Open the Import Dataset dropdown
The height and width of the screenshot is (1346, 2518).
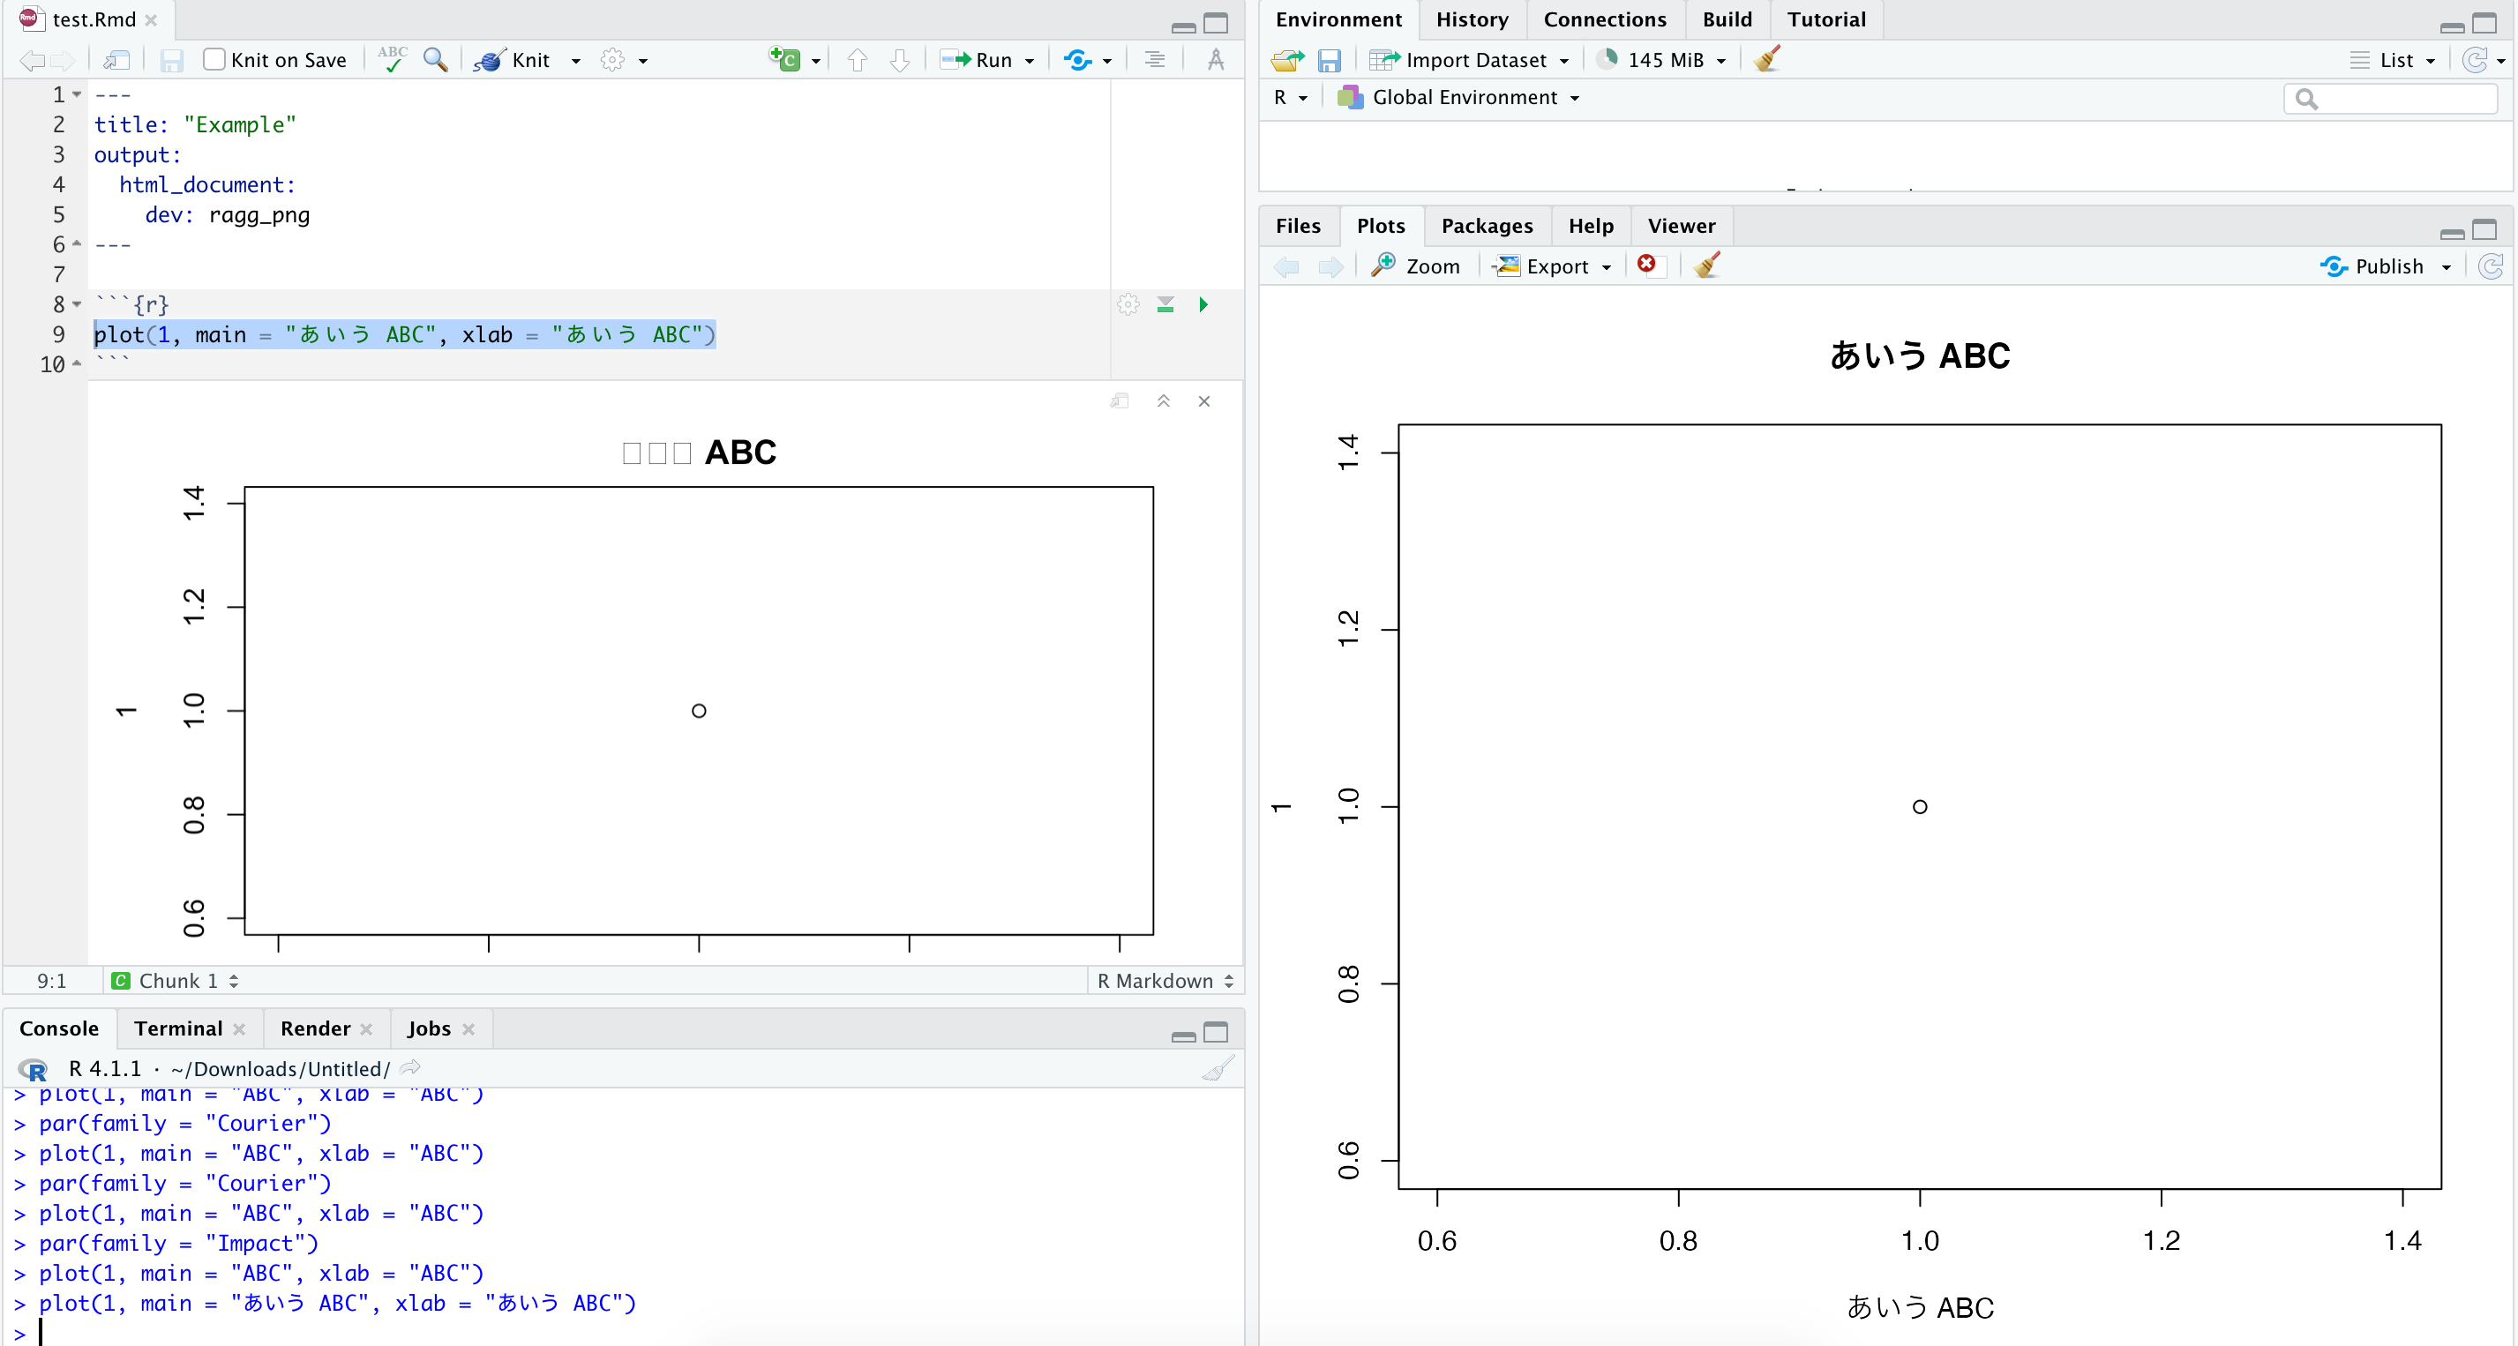1471,60
